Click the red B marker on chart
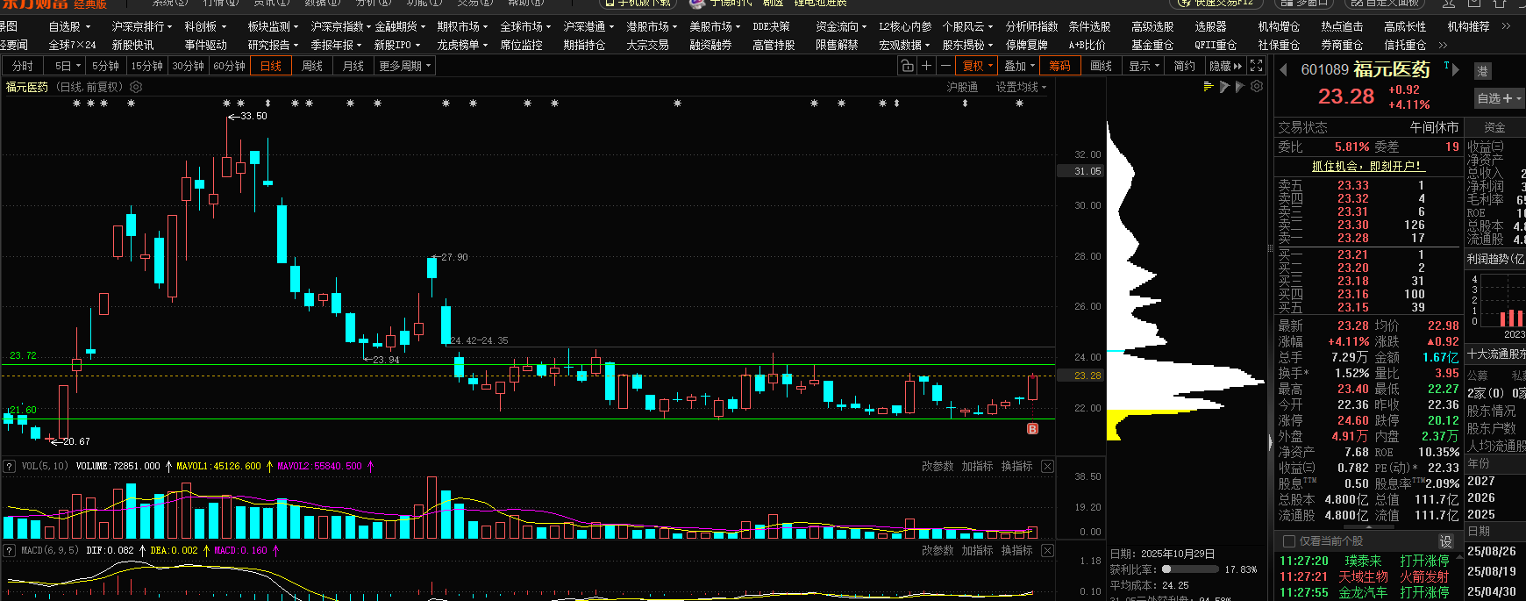The image size is (1526, 601). tap(1032, 429)
